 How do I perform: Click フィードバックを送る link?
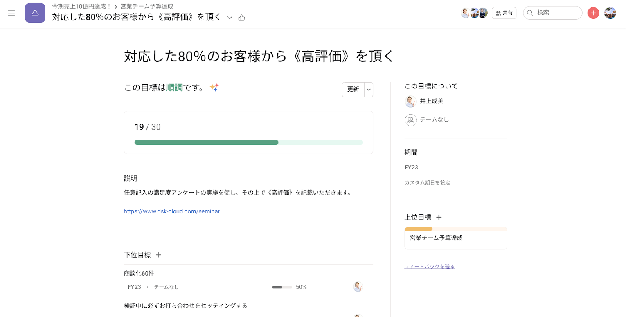(429, 267)
